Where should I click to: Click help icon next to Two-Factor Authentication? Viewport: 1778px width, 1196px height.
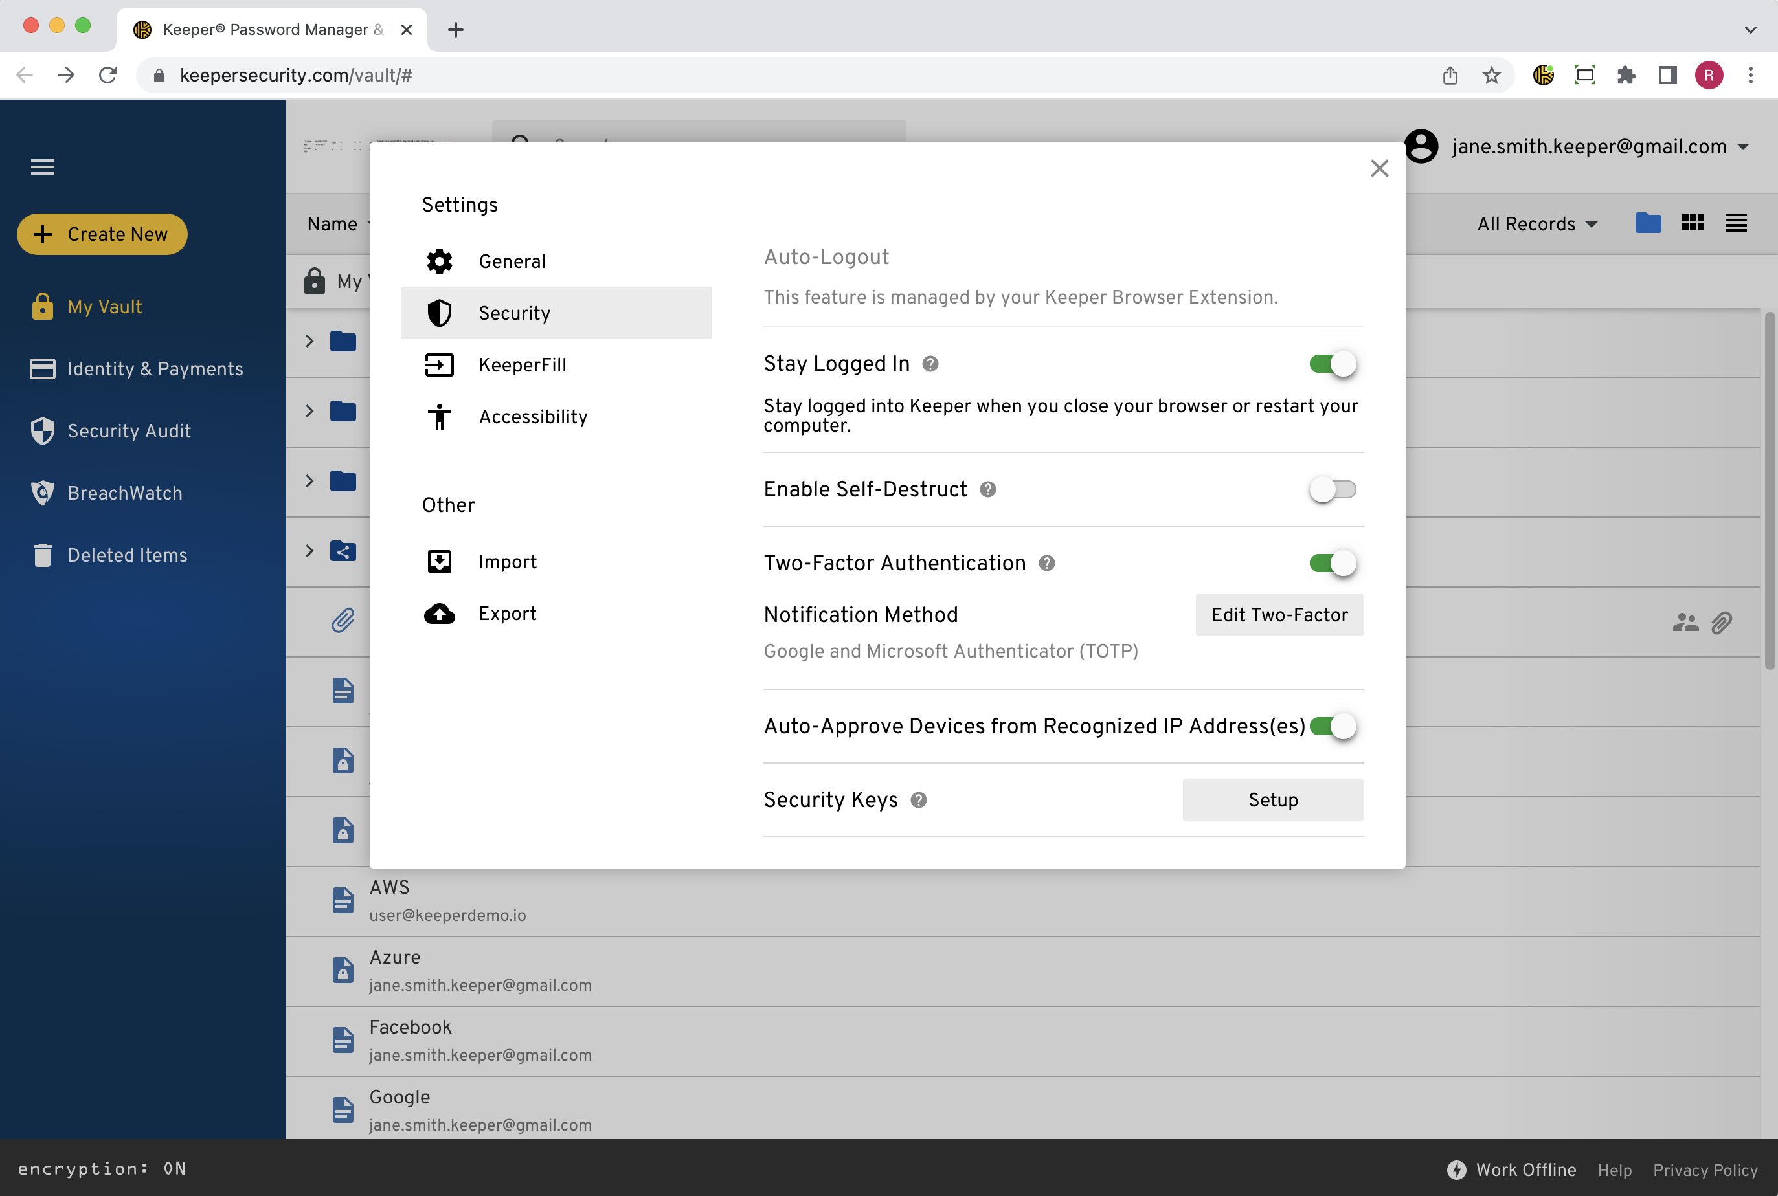click(1047, 563)
